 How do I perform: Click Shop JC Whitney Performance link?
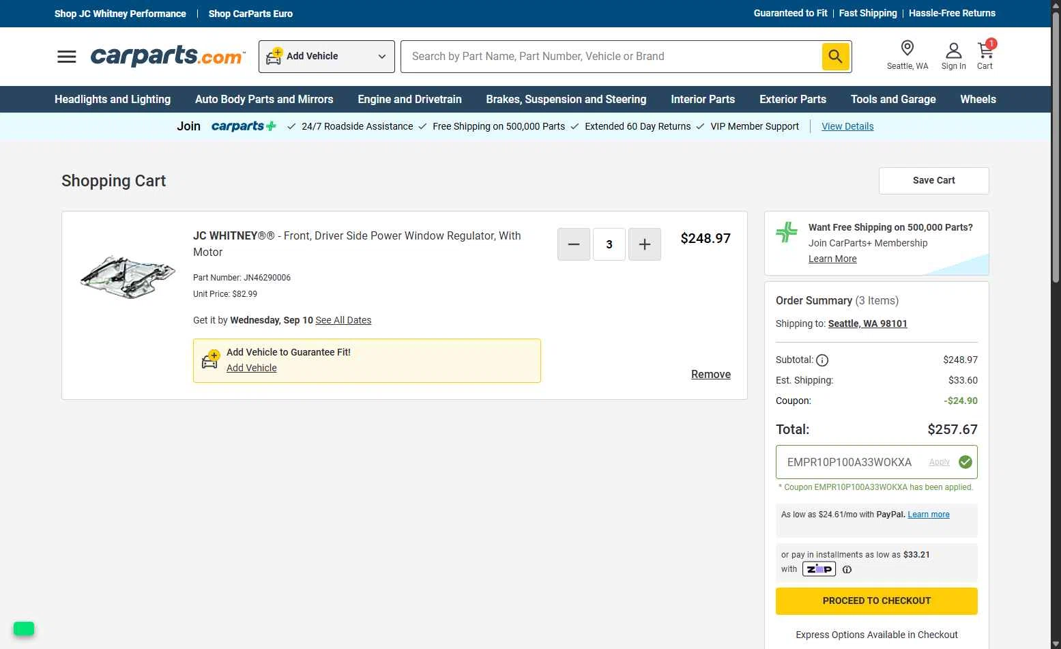120,14
